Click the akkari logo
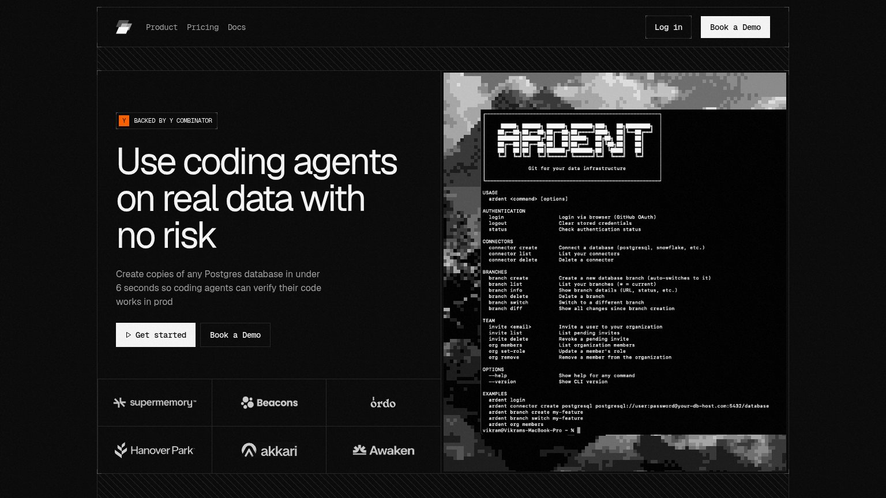 pyautogui.click(x=269, y=450)
